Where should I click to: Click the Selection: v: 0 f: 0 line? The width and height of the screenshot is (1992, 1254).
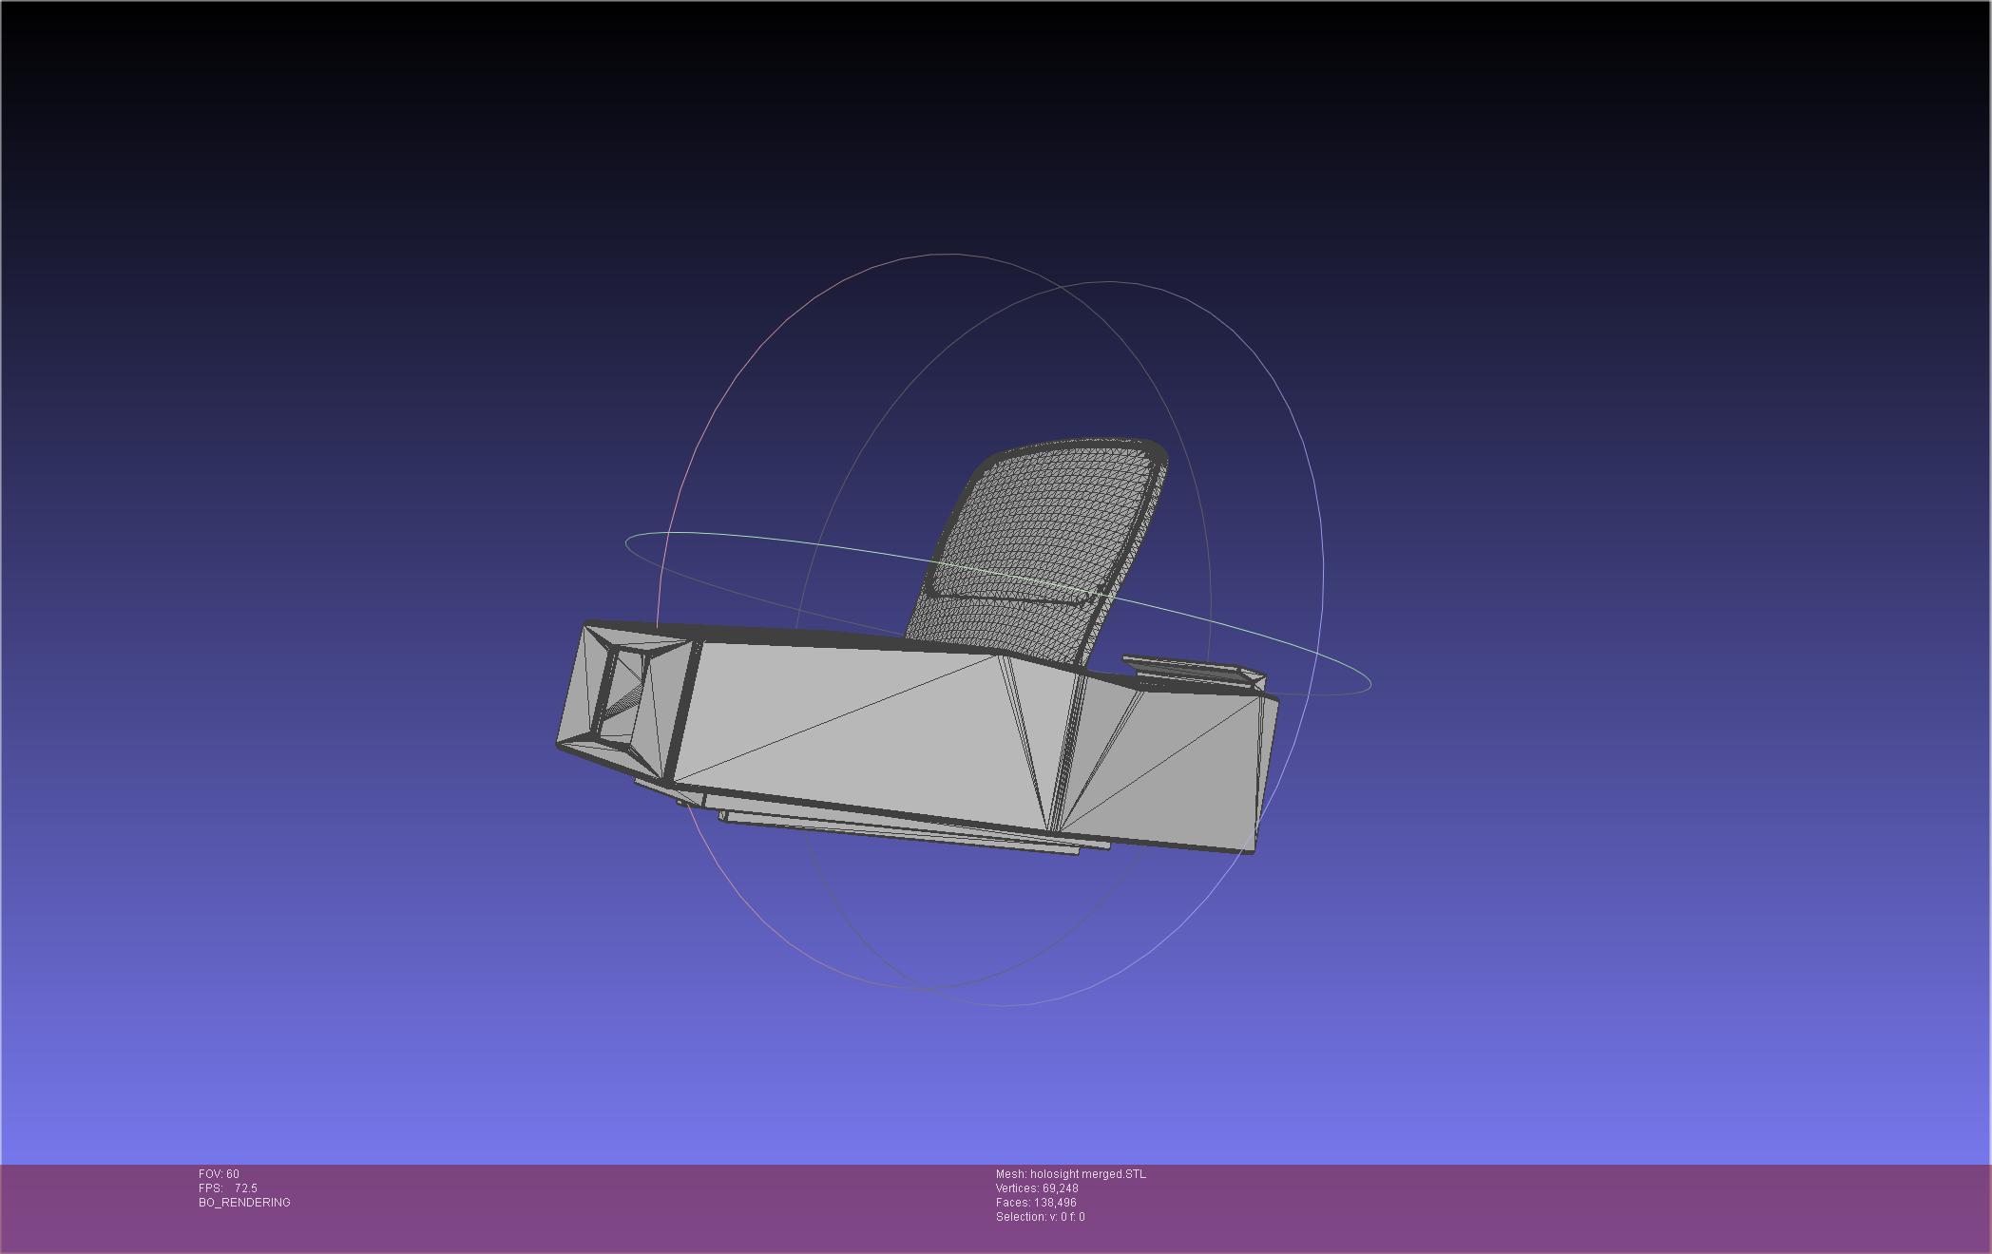coord(1040,1217)
